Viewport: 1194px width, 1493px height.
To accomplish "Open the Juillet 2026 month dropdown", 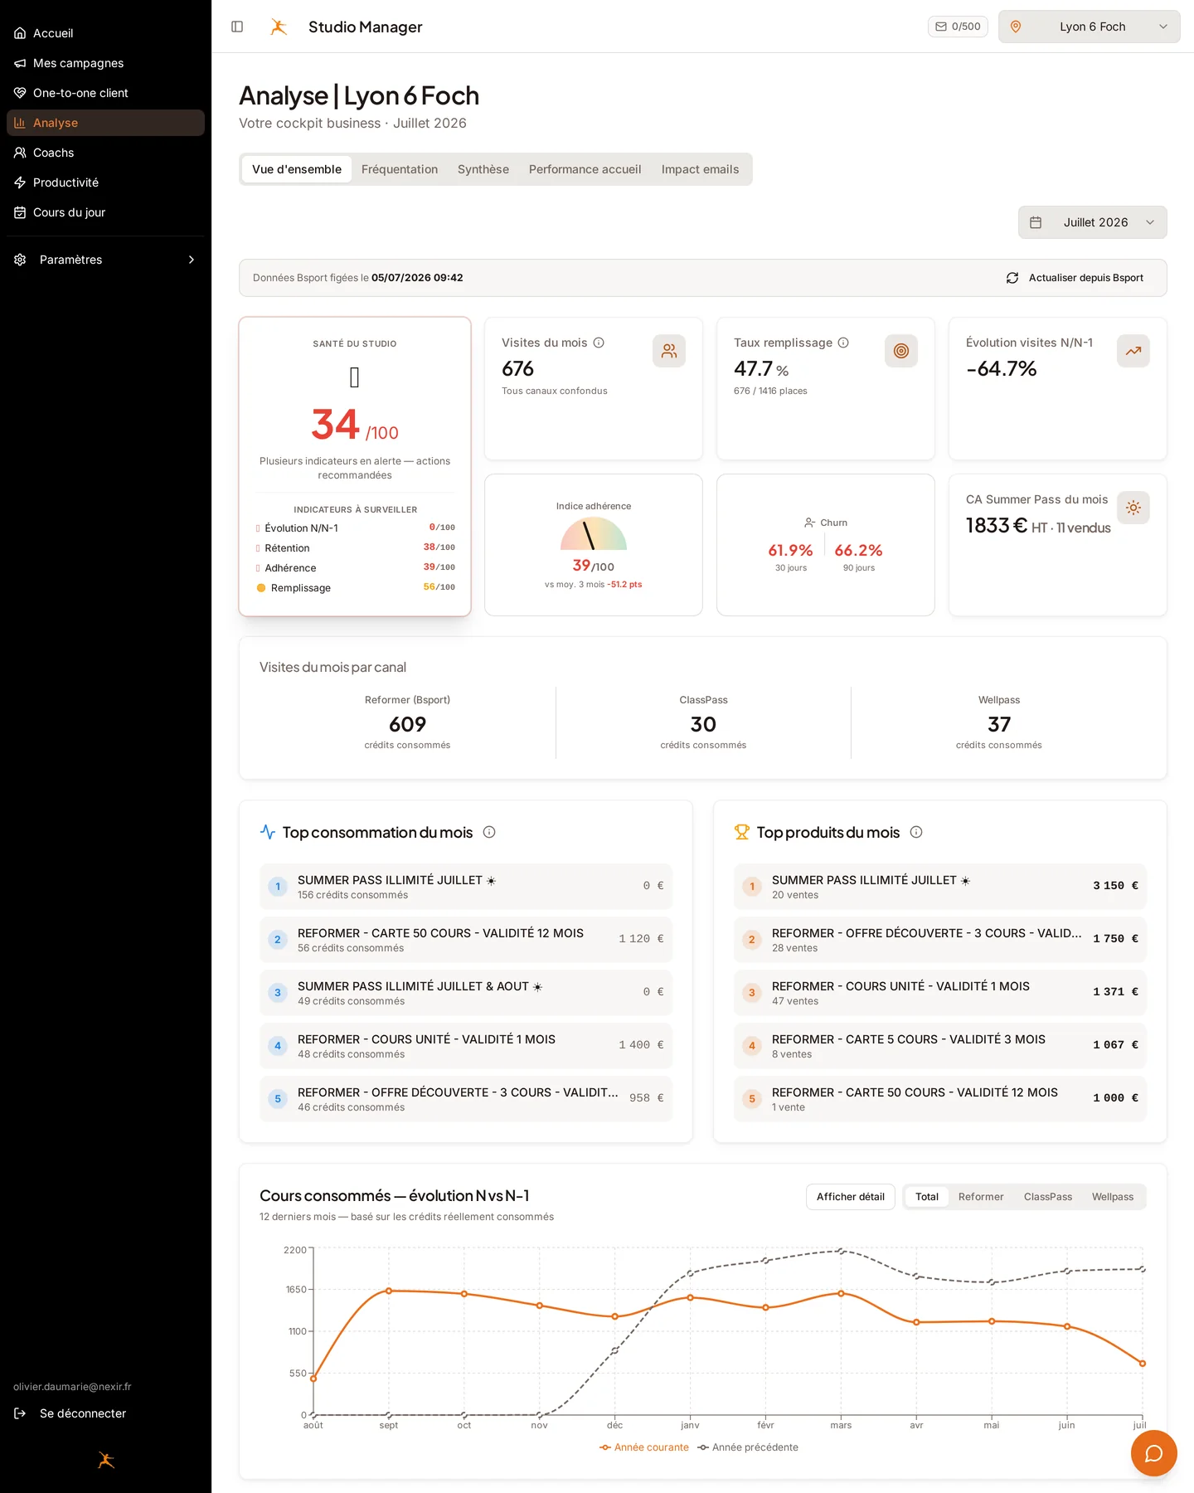I will pyautogui.click(x=1092, y=222).
